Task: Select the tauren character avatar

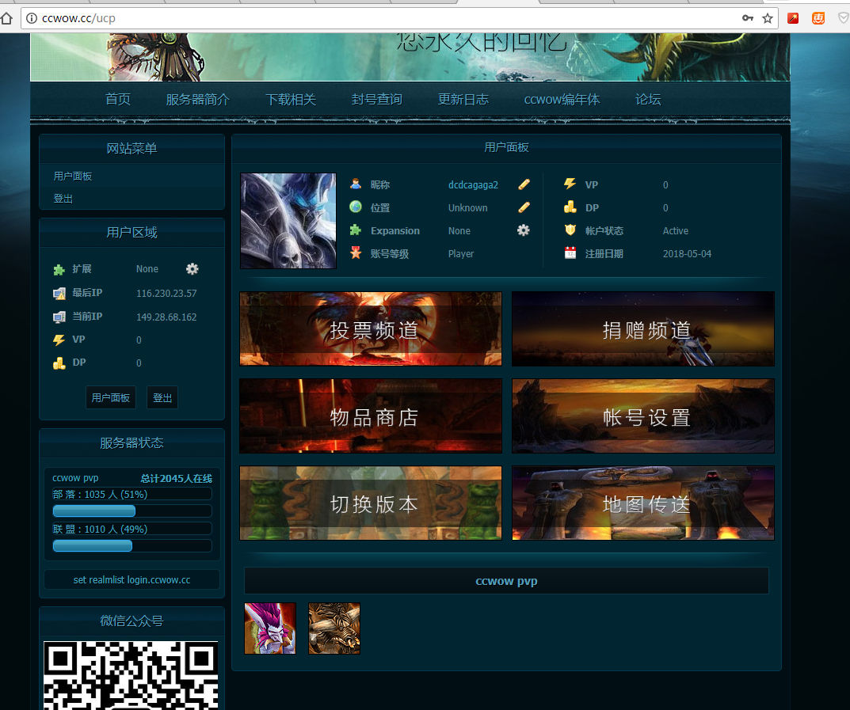Action: [x=334, y=628]
